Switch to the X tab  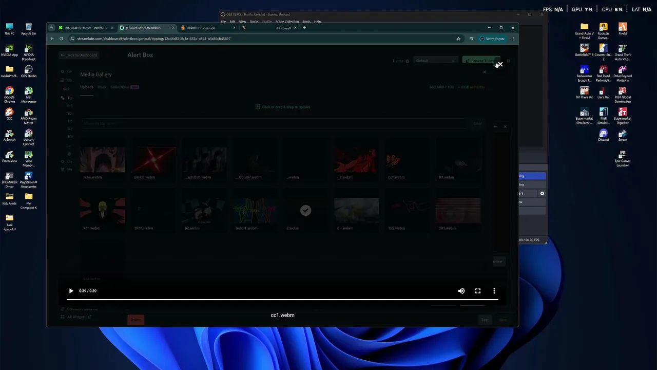point(268,28)
